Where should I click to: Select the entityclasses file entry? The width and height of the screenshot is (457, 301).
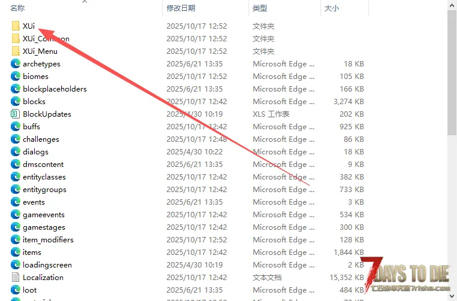tap(44, 177)
